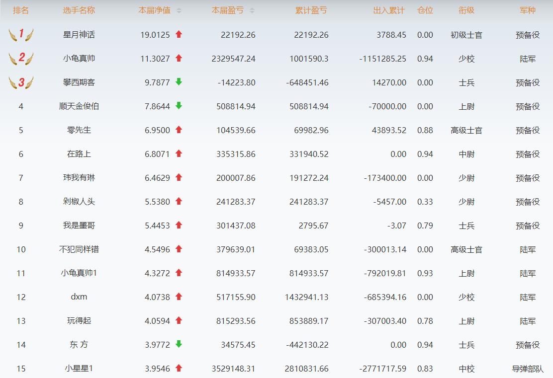553x378 pixels.
Task: Sort by 本届净值 using sort arrows
Action: tap(179, 10)
